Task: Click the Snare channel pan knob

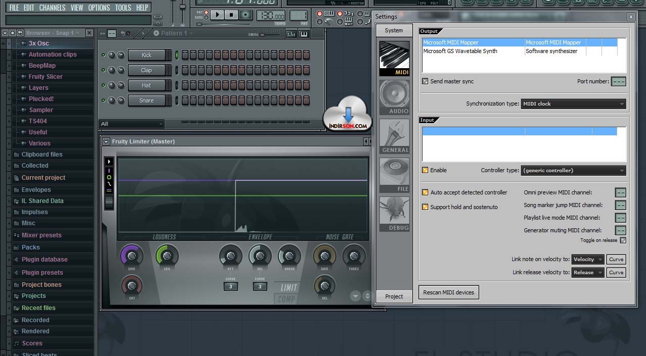Action: [x=112, y=100]
